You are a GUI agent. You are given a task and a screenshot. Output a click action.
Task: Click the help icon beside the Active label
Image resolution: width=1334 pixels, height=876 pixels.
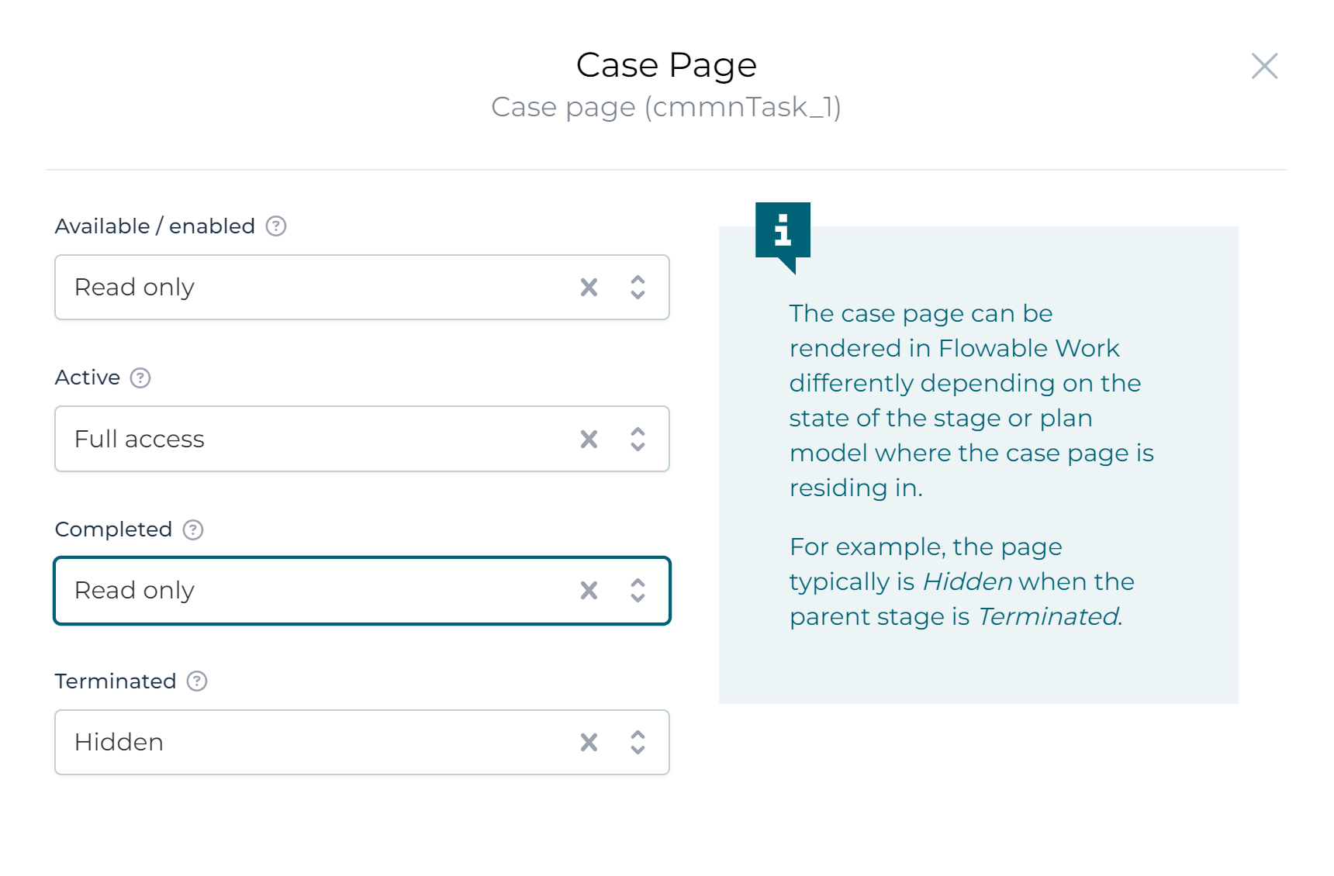point(140,378)
